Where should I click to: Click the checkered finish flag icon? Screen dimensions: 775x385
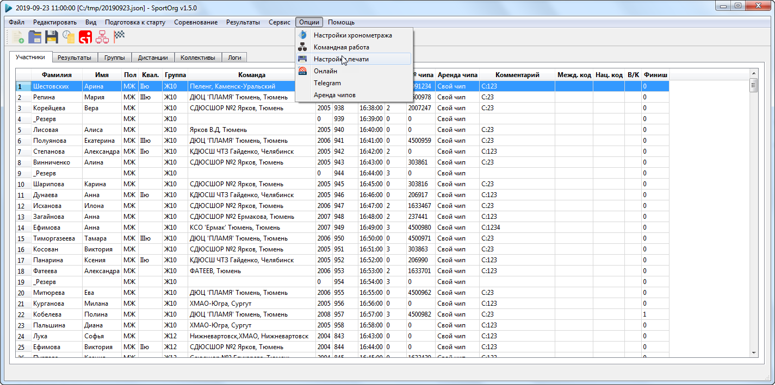[x=119, y=37]
